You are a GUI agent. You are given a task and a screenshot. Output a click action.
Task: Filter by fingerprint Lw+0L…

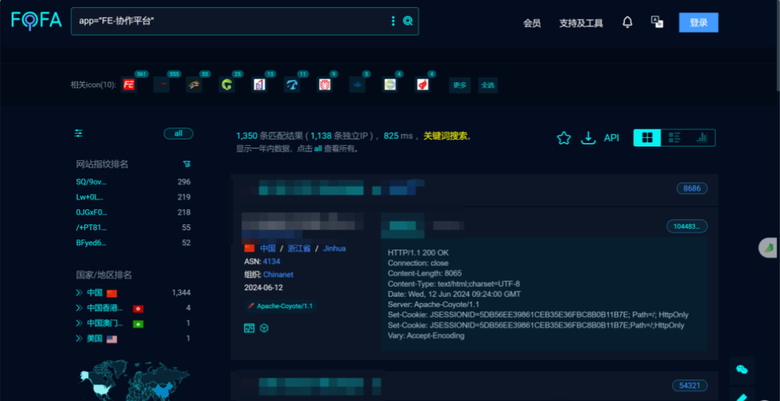point(91,197)
